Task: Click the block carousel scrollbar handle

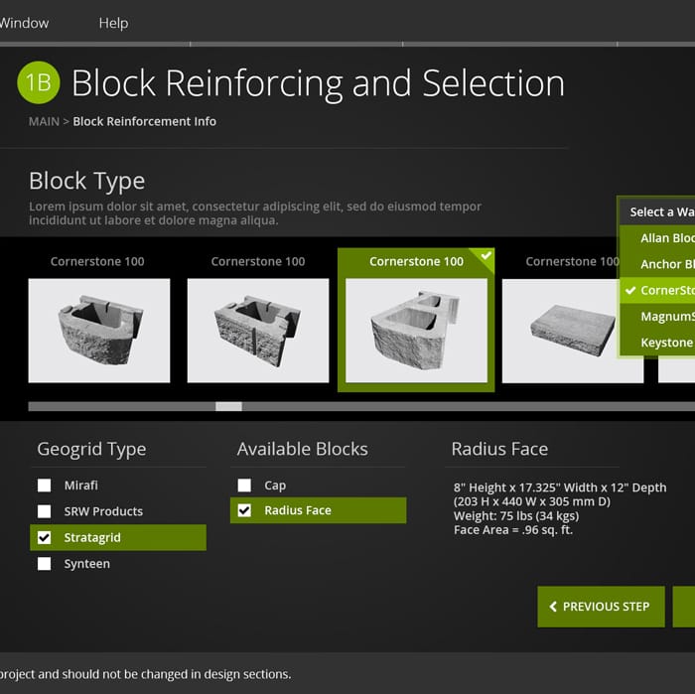Action: point(228,406)
